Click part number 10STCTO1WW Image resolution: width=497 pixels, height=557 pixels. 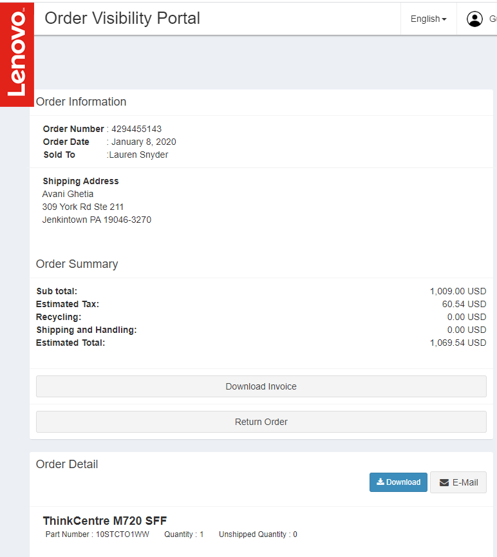(x=123, y=534)
